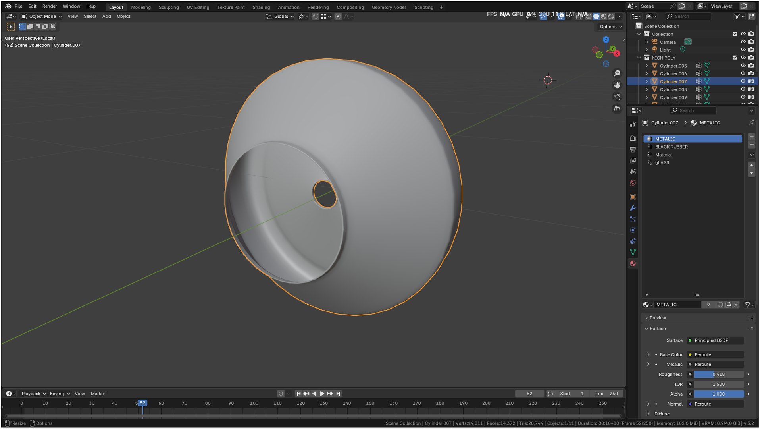The width and height of the screenshot is (760, 429).
Task: Activate the pan view hand tool
Action: 617,85
